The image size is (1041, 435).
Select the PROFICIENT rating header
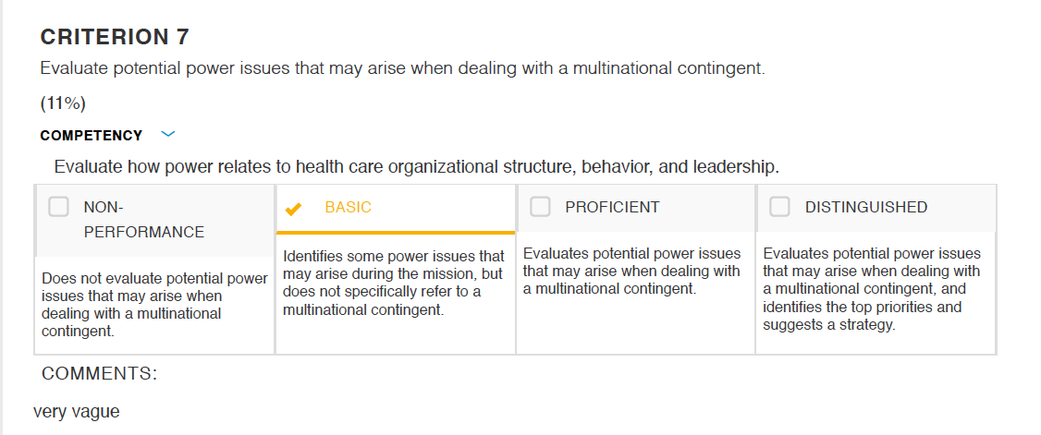(635, 208)
